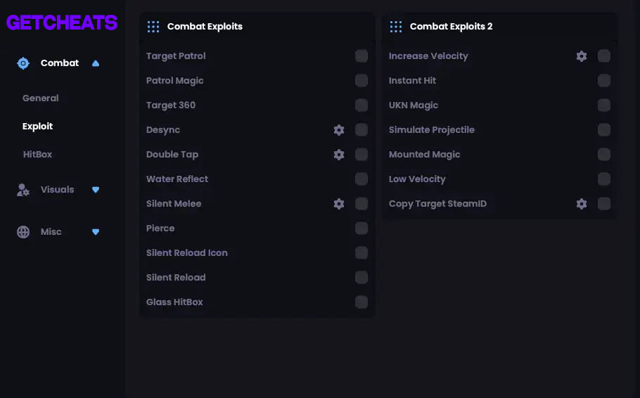Open the Increase Velocity settings gear
The image size is (640, 398).
pos(581,56)
